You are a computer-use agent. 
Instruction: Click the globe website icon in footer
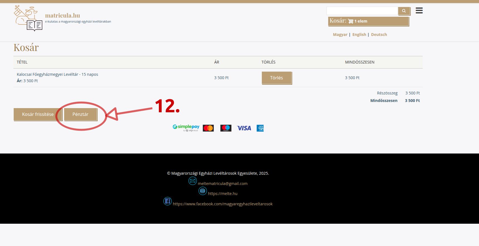203,191
